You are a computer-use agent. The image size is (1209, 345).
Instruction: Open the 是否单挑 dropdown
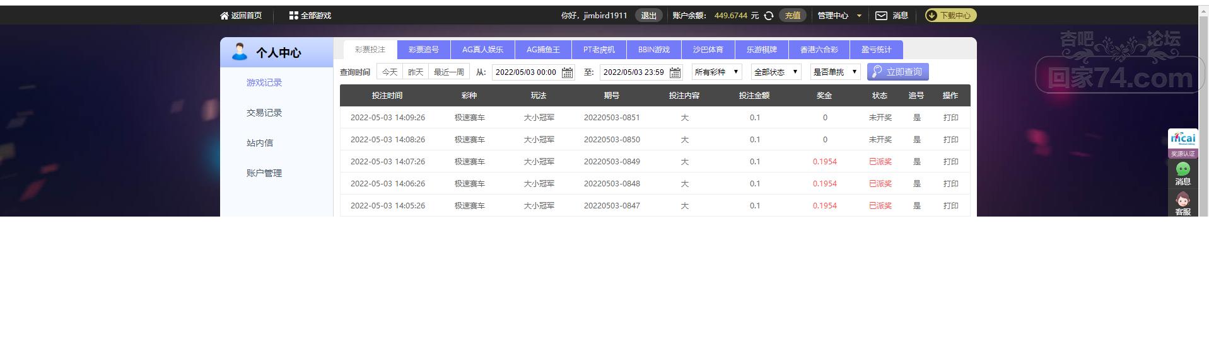click(x=835, y=72)
